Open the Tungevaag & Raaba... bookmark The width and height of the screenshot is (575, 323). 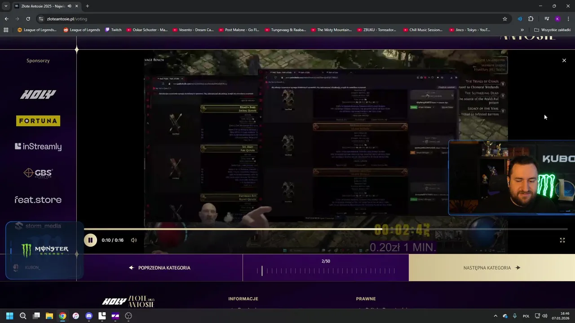[285, 30]
